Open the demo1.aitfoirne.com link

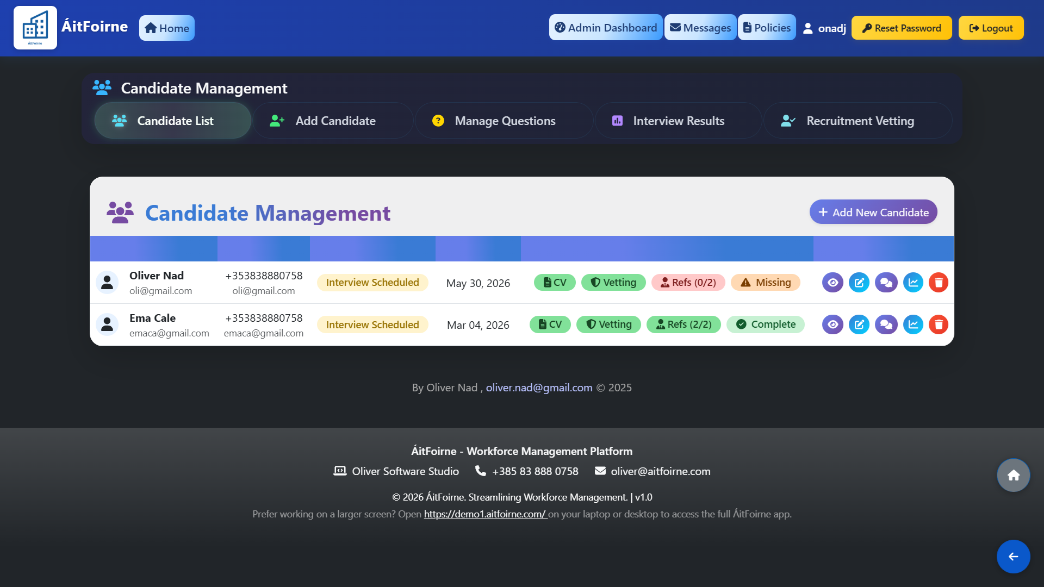pos(485,514)
